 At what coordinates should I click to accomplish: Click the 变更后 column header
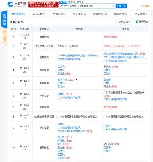pos(125,29)
